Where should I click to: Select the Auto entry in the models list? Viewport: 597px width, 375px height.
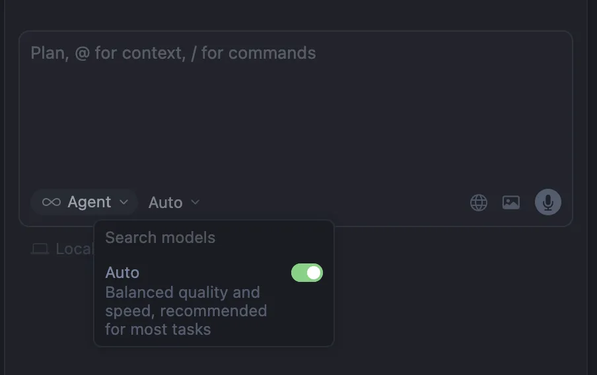pyautogui.click(x=123, y=273)
